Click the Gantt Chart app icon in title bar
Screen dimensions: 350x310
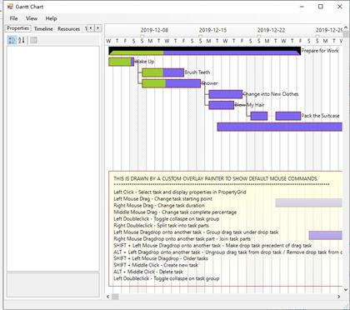(10, 7)
